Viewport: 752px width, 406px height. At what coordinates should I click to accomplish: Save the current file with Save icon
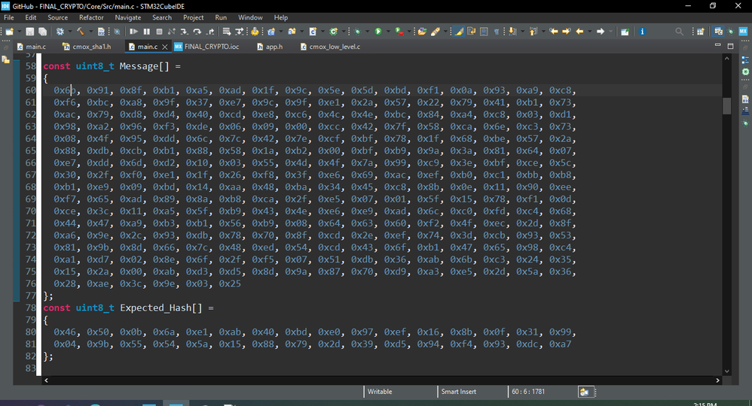coord(29,31)
